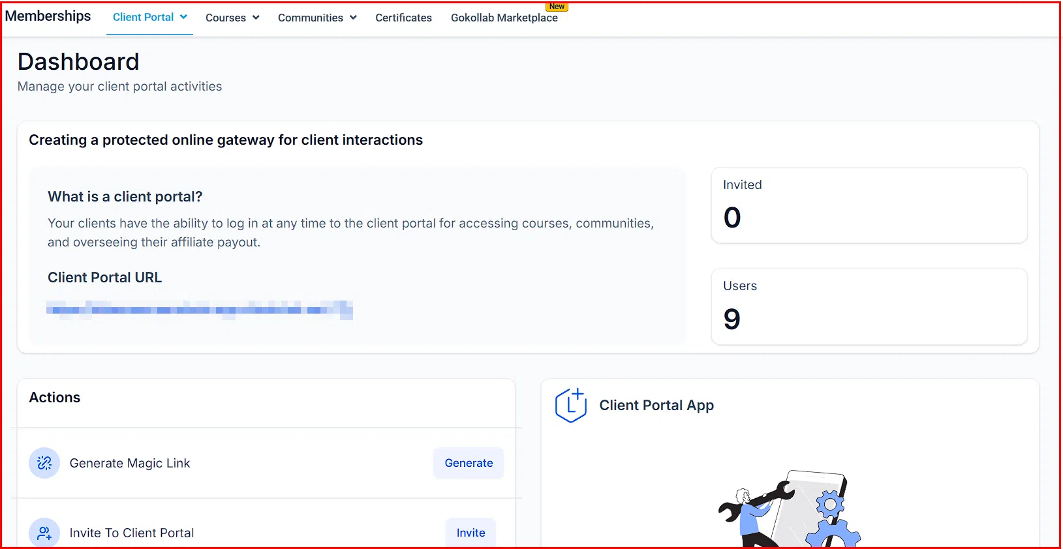
Task: Expand the Courses dropdown chevron
Action: (x=256, y=18)
